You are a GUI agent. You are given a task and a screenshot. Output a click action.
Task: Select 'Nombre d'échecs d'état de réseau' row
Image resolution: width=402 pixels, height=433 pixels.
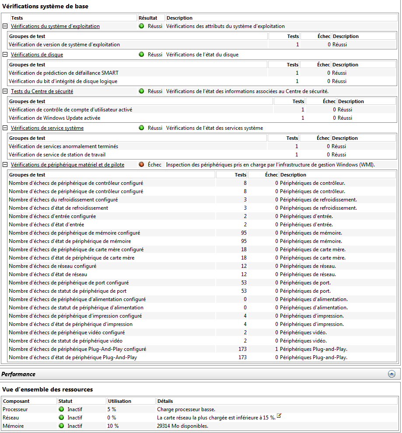[202, 274]
